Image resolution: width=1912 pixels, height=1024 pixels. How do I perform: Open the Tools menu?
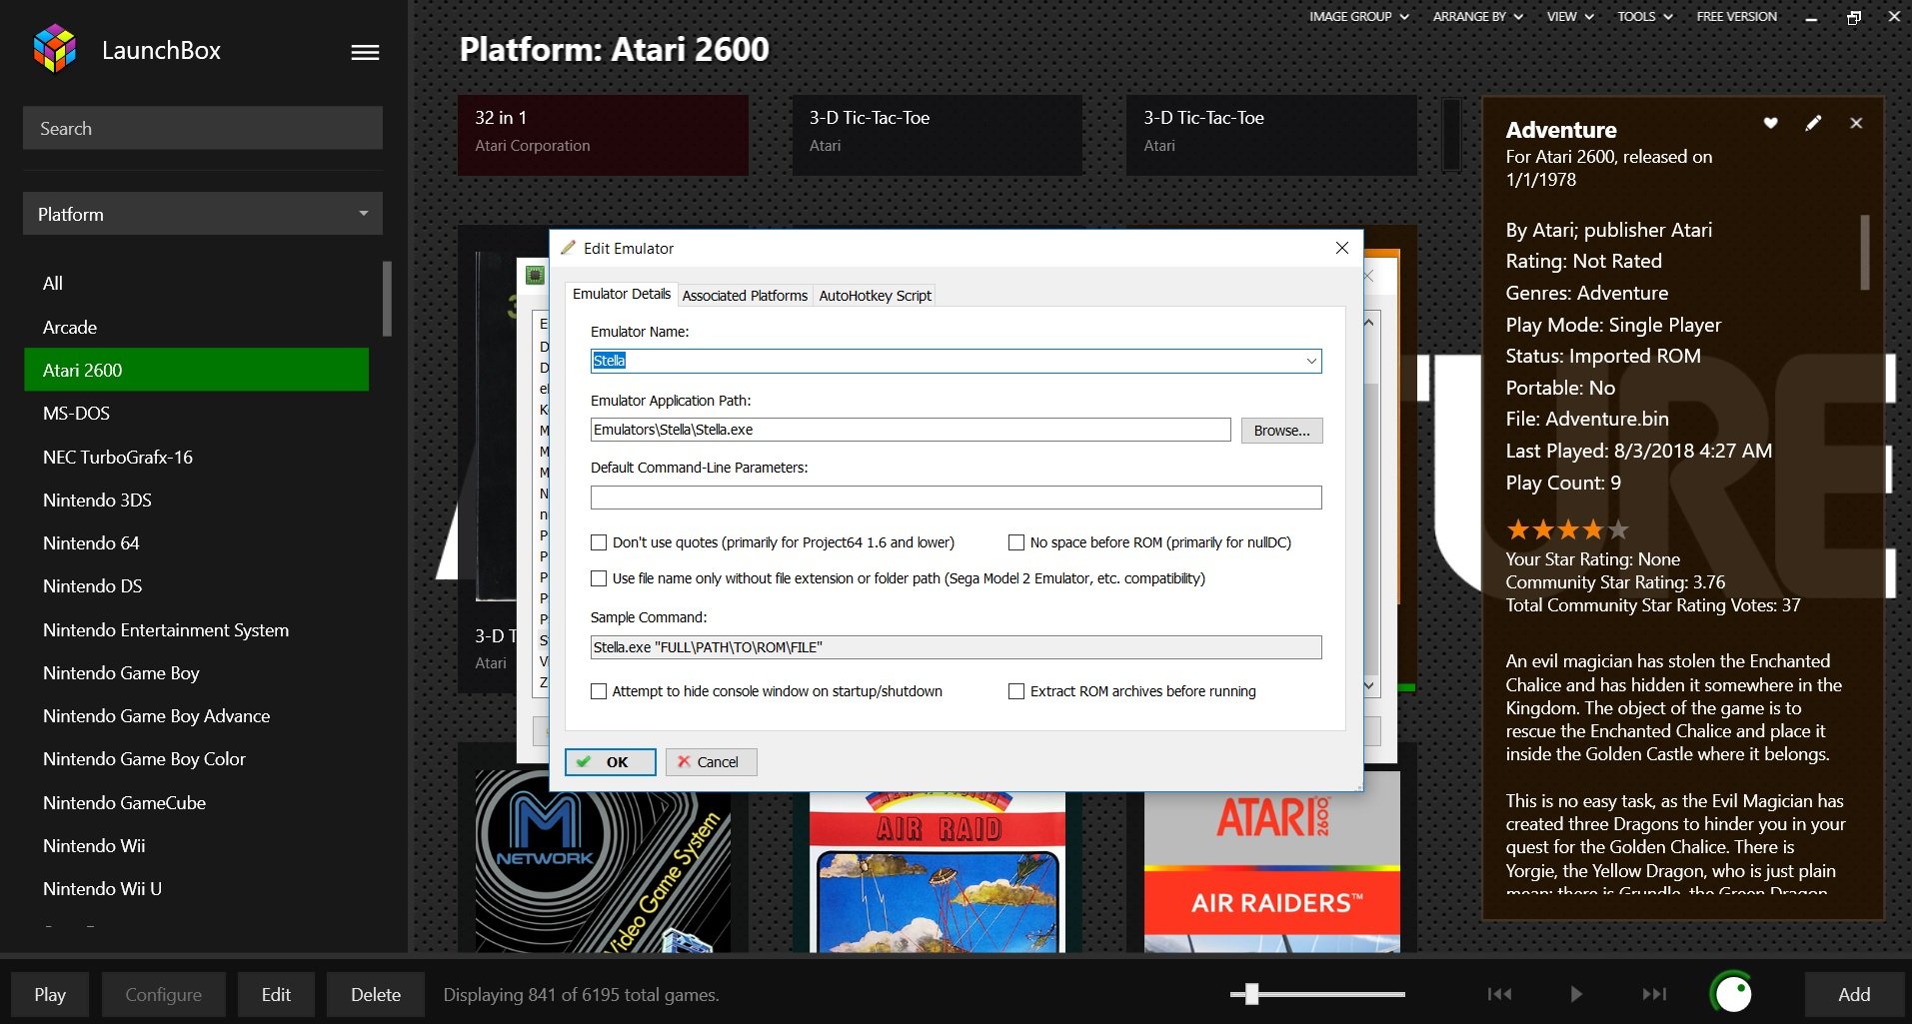[1645, 16]
